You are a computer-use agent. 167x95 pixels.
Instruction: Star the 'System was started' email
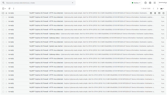[x=6, y=46]
